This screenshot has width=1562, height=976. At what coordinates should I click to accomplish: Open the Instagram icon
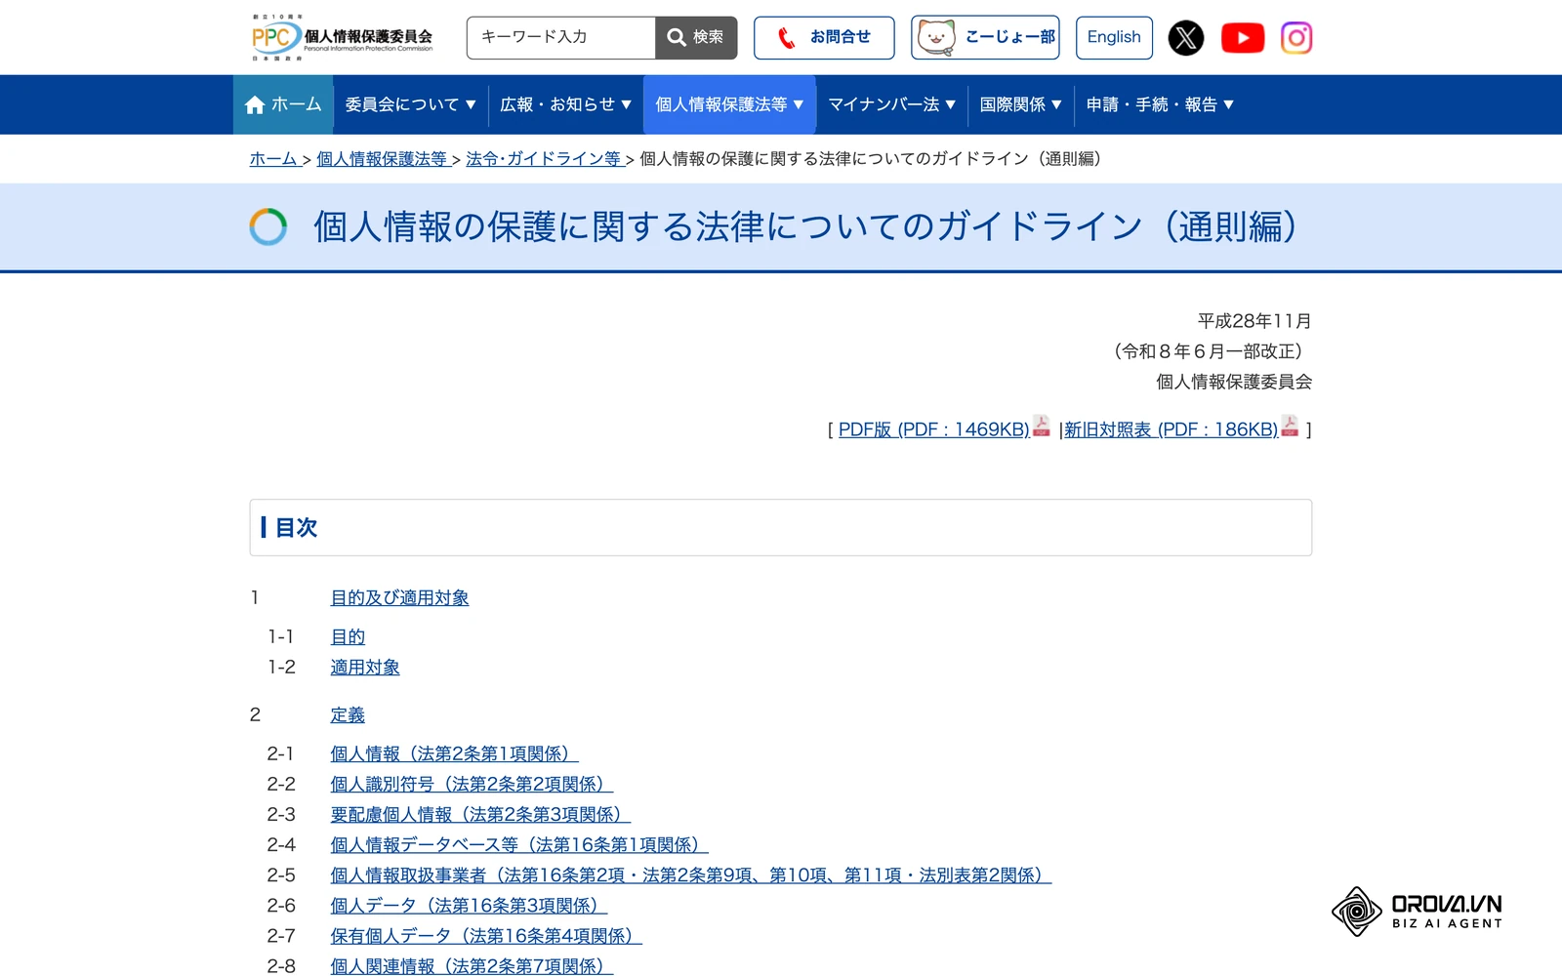click(1296, 38)
